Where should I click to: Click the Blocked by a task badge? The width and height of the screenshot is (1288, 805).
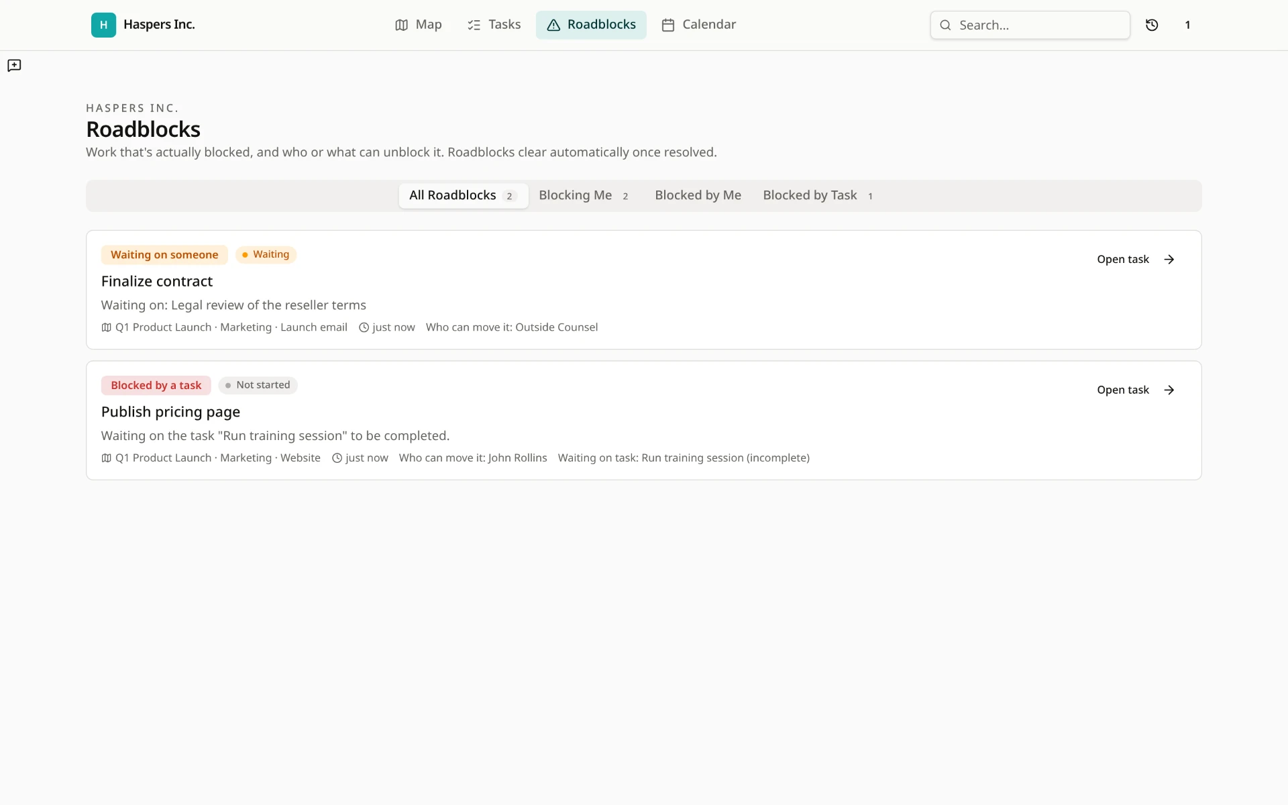click(x=156, y=386)
